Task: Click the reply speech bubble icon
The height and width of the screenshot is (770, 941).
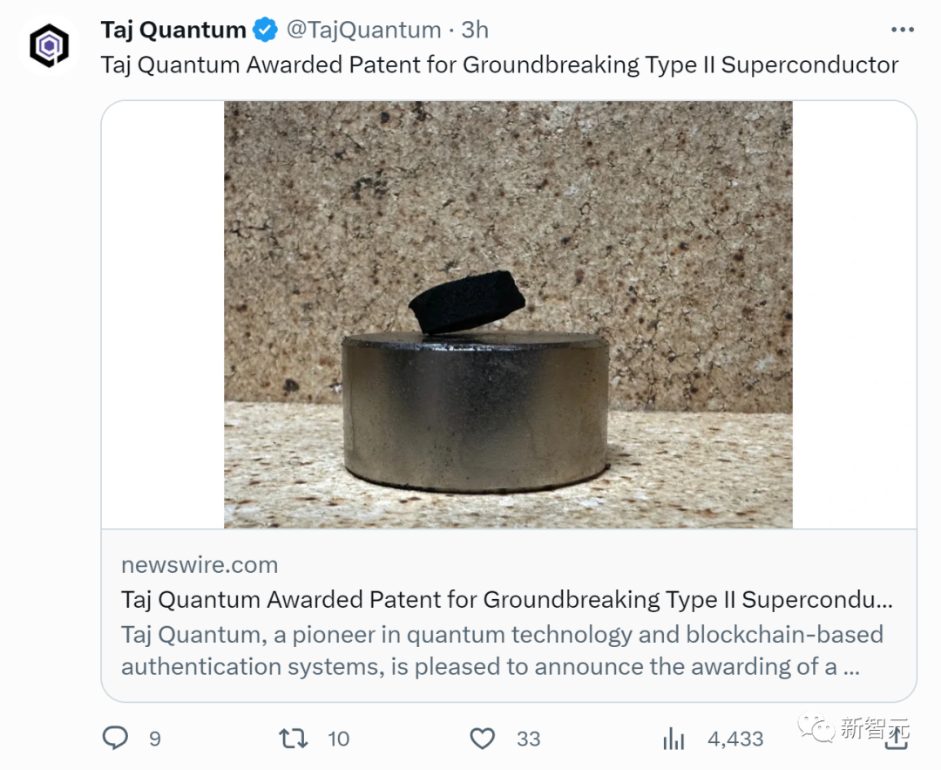Action: pos(115,739)
